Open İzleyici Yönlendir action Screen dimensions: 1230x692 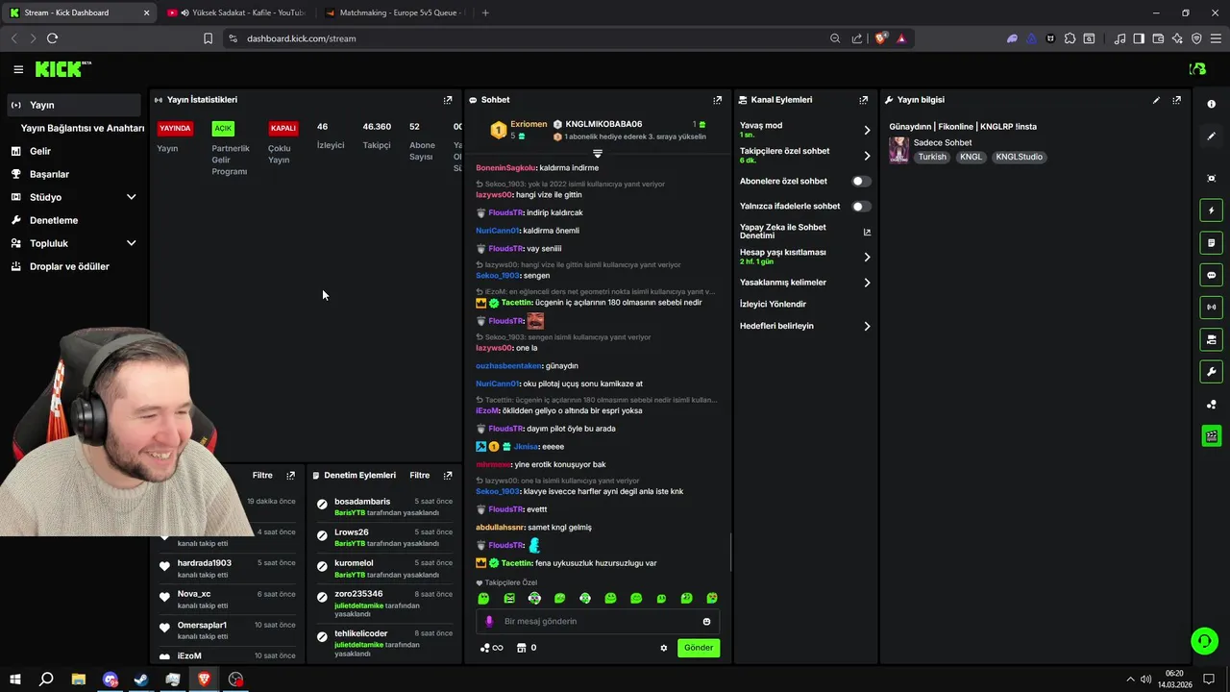(773, 304)
